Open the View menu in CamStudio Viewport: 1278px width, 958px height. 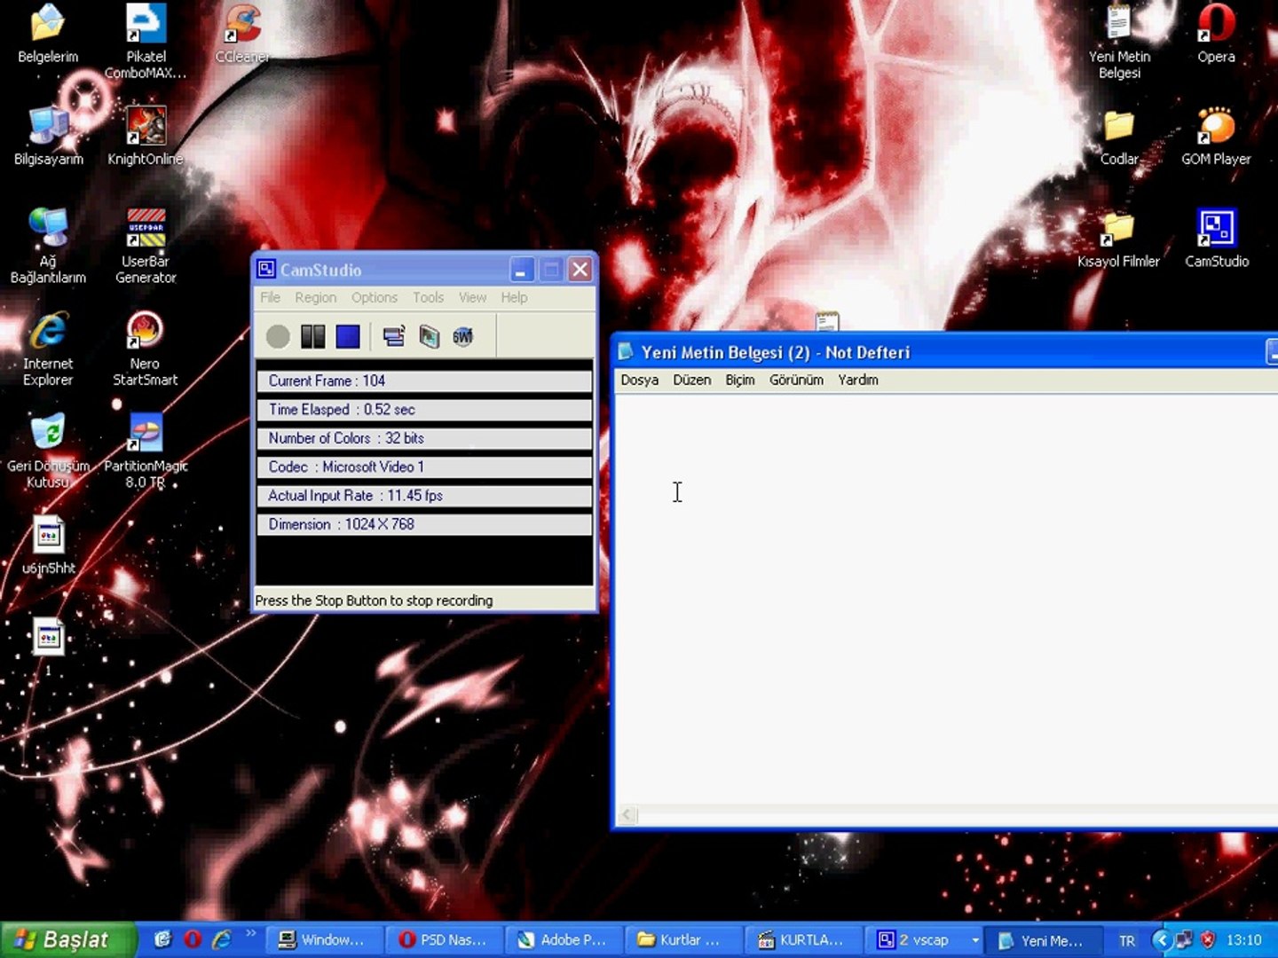[x=472, y=297]
